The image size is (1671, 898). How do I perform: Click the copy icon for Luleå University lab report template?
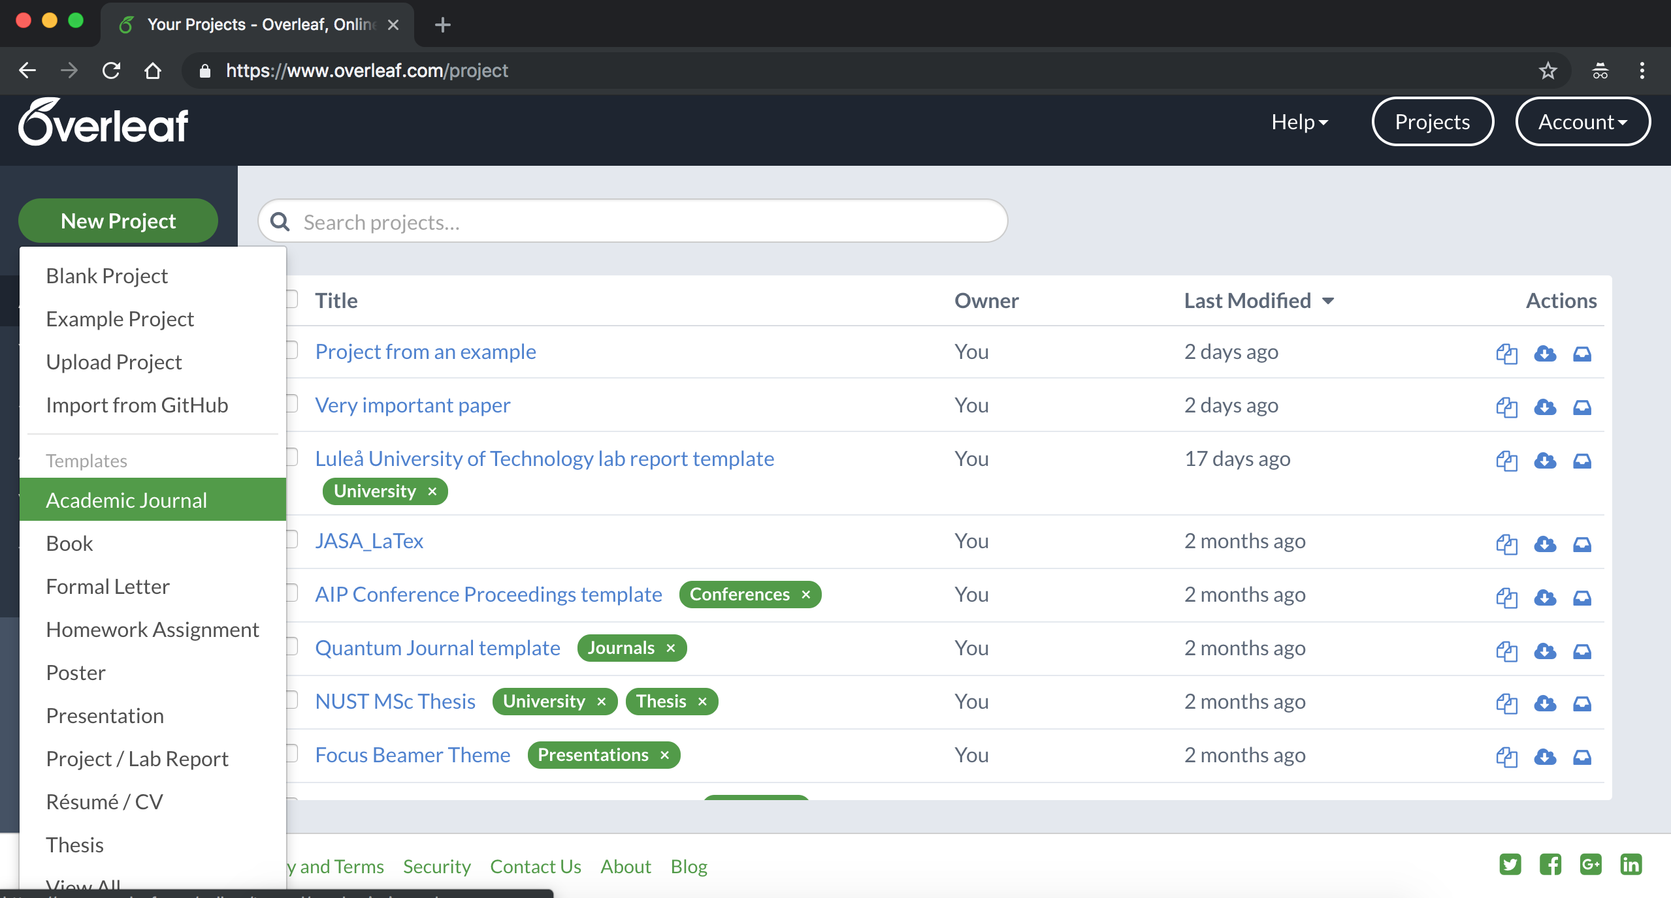[1507, 459]
